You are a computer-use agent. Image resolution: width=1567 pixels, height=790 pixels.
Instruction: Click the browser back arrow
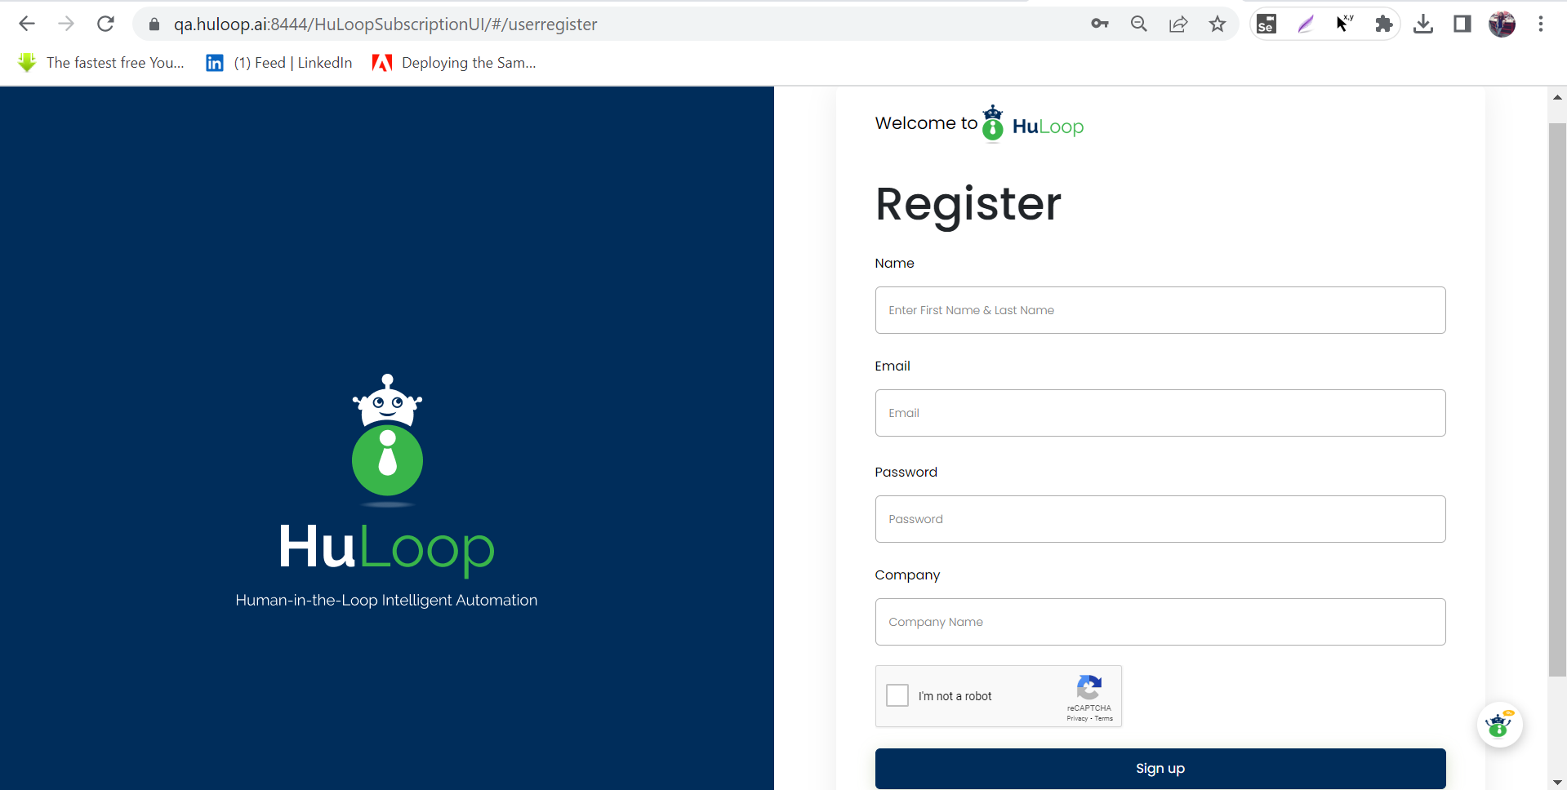[x=27, y=24]
